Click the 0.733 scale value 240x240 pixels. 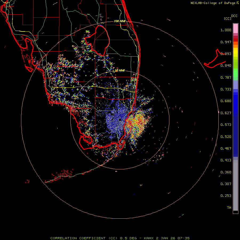click(226, 89)
